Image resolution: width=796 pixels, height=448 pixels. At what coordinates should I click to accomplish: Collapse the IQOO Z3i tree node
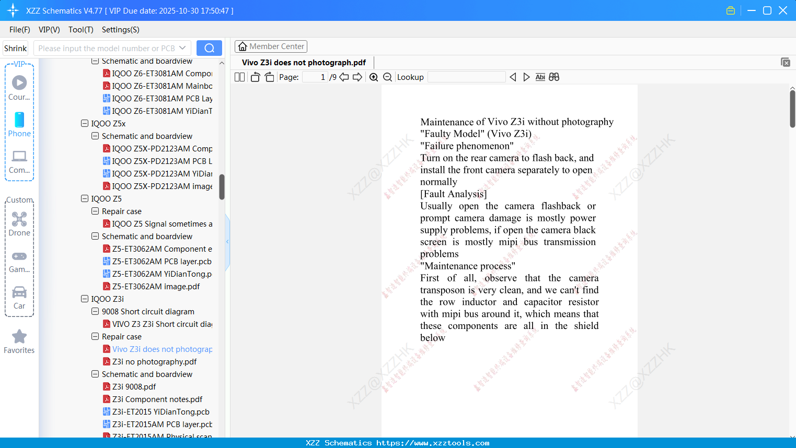tap(85, 299)
